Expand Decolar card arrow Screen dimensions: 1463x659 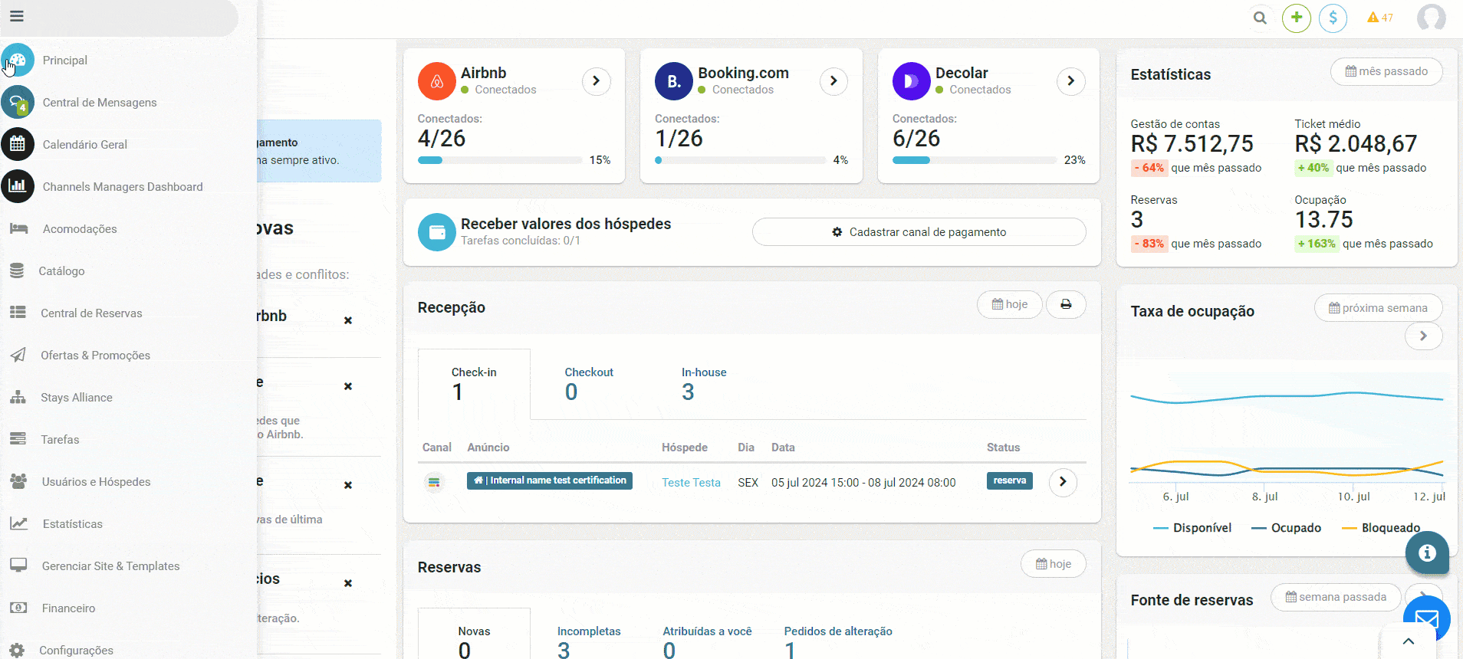tap(1071, 81)
